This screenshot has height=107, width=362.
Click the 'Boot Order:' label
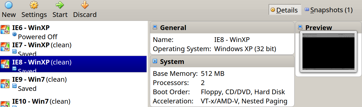click(172, 92)
